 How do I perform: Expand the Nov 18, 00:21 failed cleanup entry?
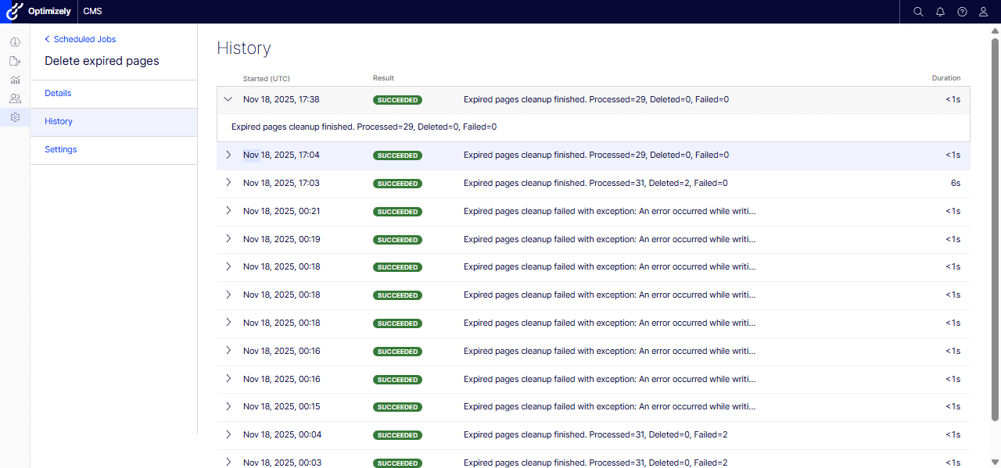pos(228,211)
